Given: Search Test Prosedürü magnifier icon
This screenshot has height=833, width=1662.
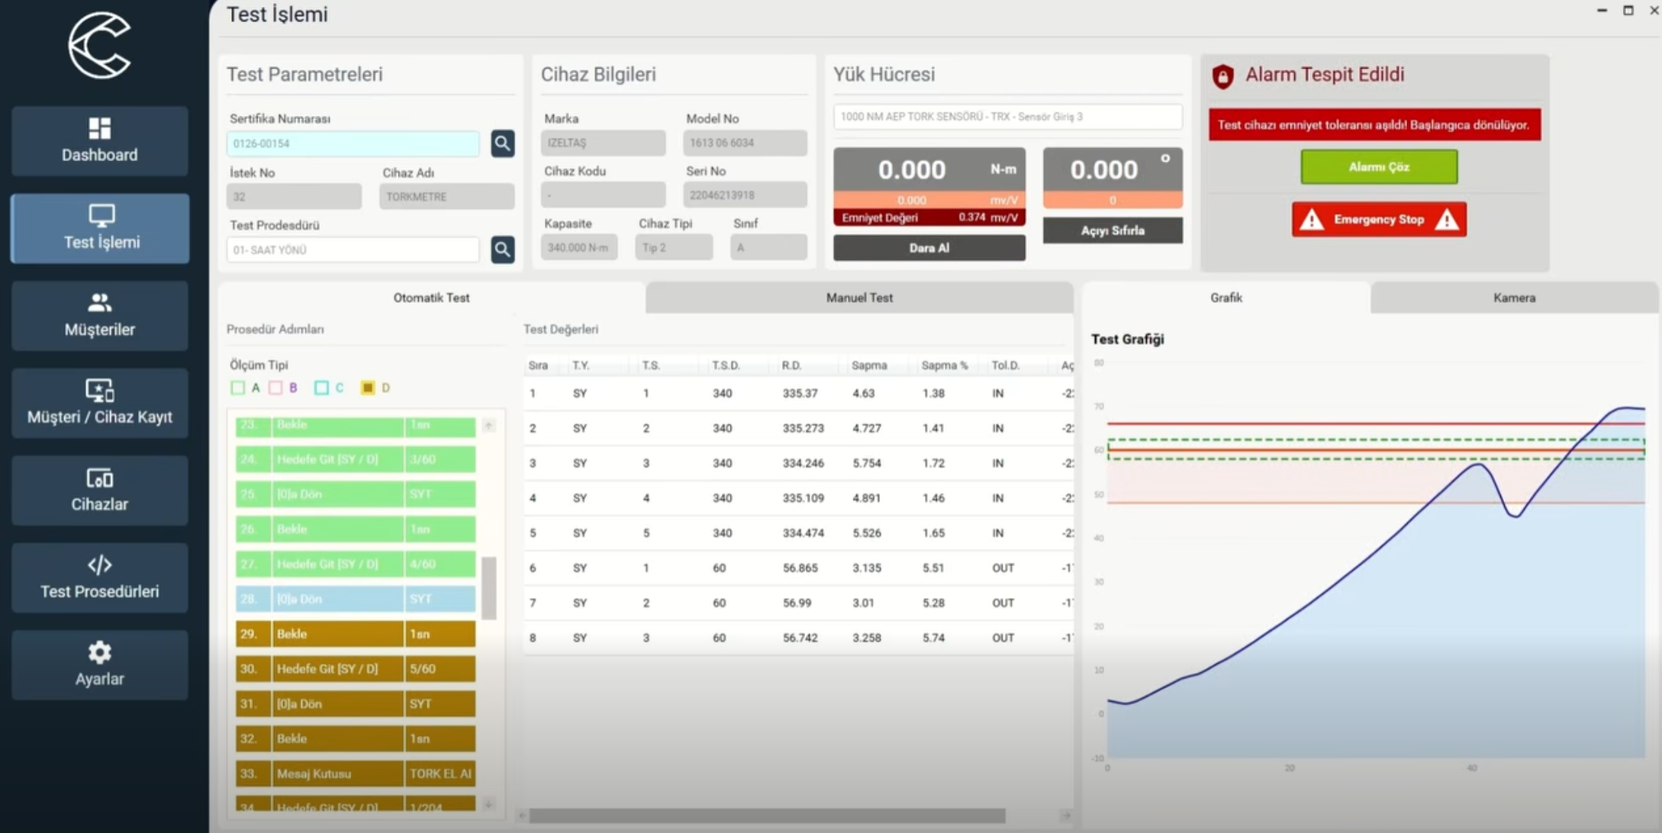Looking at the screenshot, I should (x=502, y=249).
